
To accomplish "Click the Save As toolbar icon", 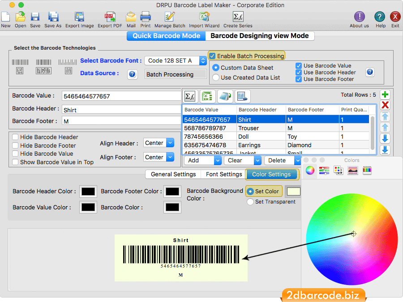I will [53, 17].
